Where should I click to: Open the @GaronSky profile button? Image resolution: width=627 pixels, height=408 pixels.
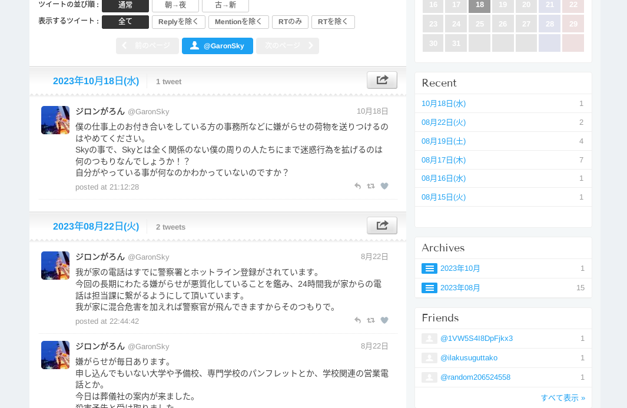(217, 46)
